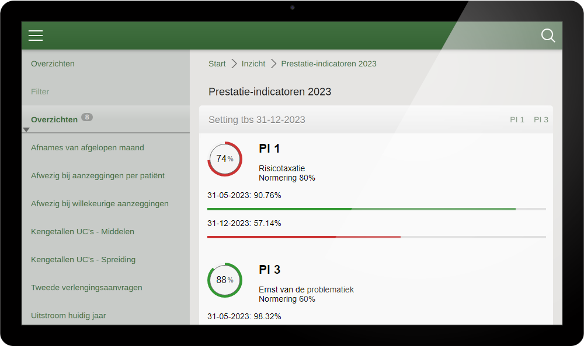This screenshot has height=346, width=584.
Task: Open the Filter section in sidebar
Action: pos(40,91)
